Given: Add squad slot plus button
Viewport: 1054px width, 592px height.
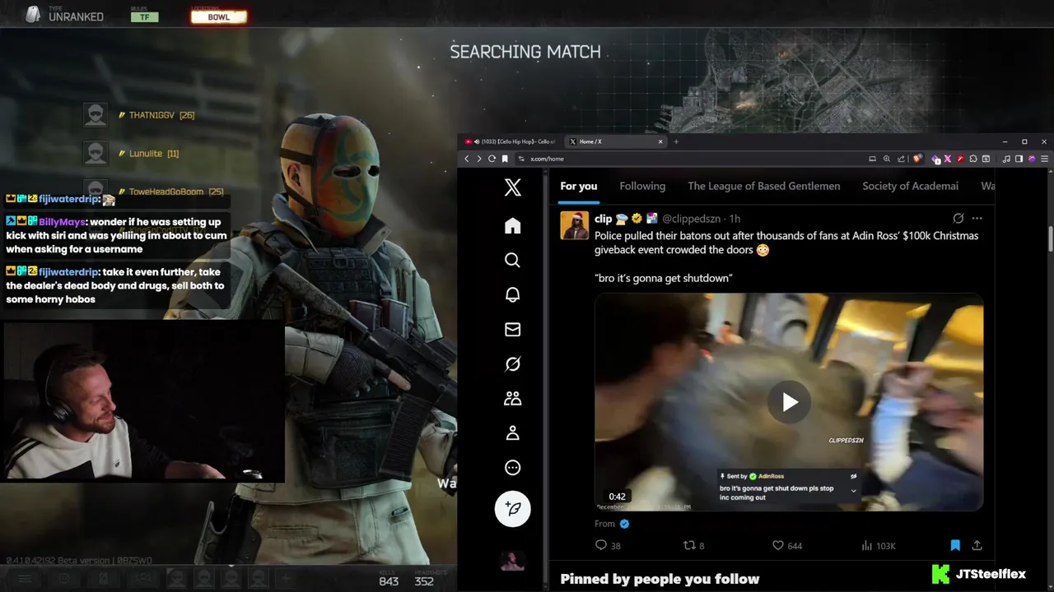Looking at the screenshot, I should click(x=286, y=578).
